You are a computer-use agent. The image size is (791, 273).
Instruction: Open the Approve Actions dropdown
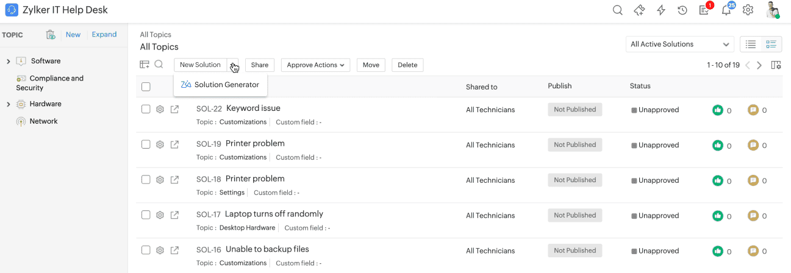316,65
